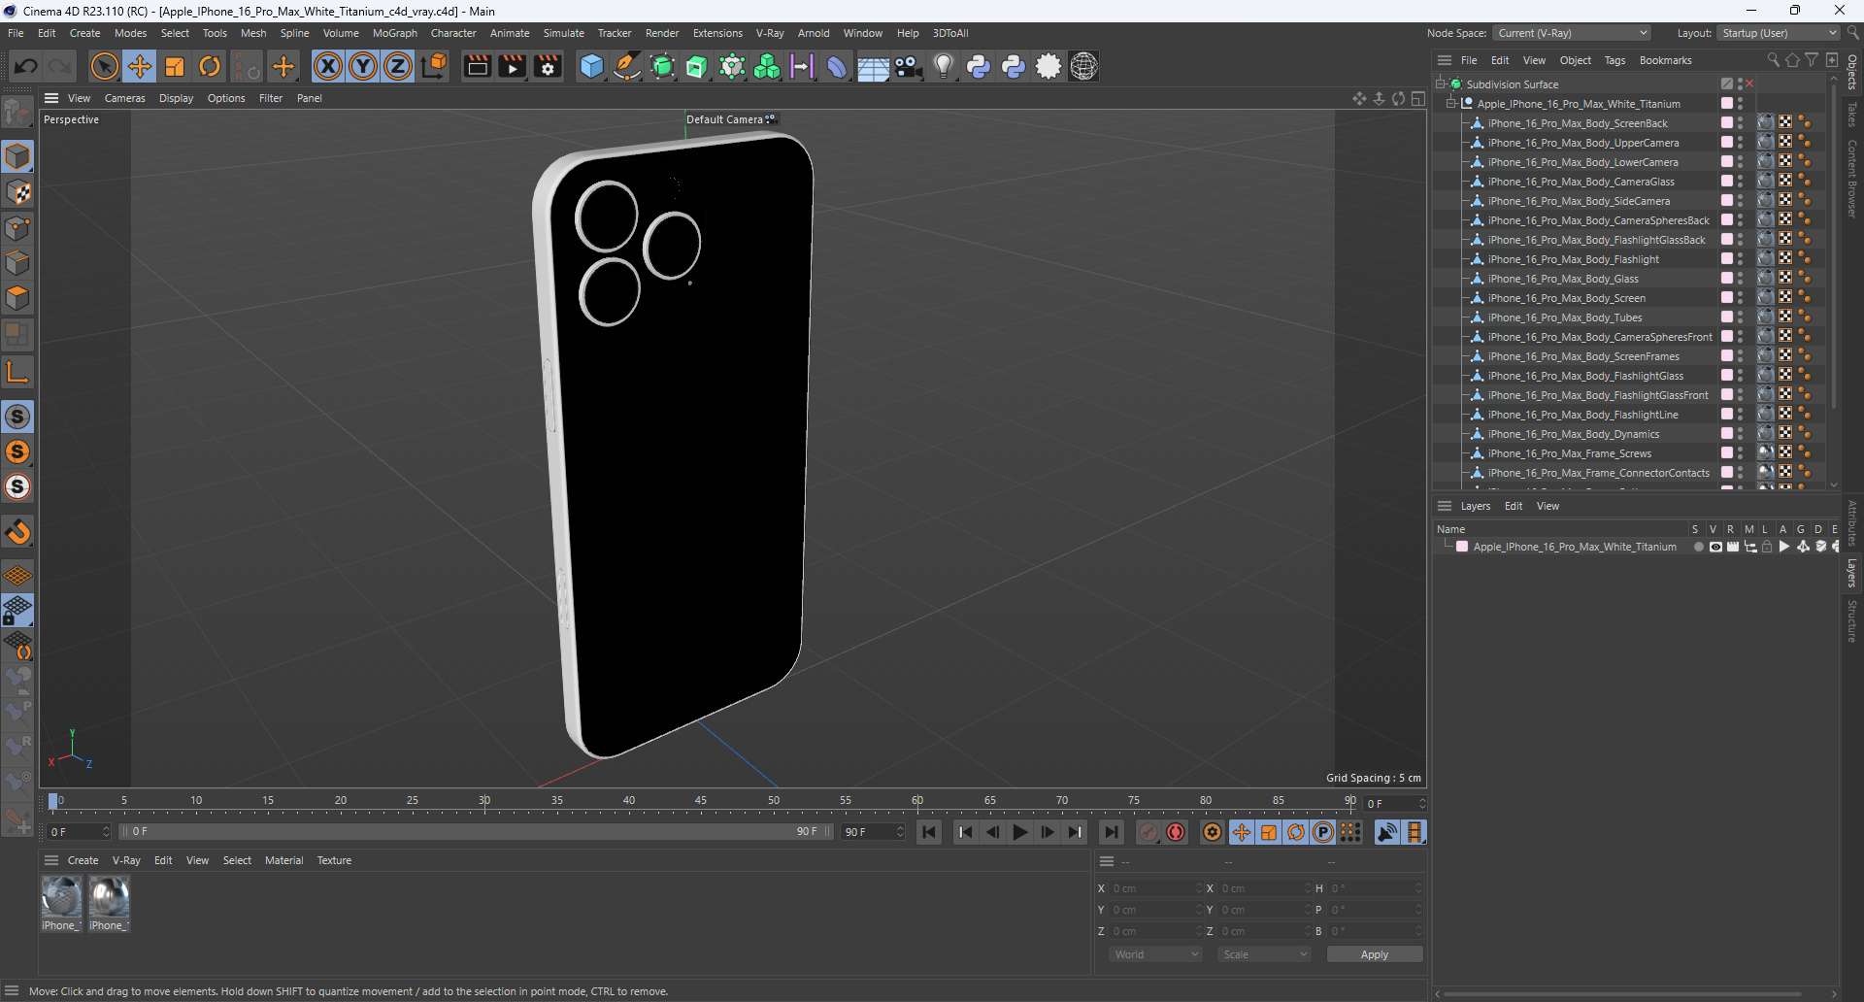
Task: Open the Scale mode dropdown
Action: (1264, 954)
